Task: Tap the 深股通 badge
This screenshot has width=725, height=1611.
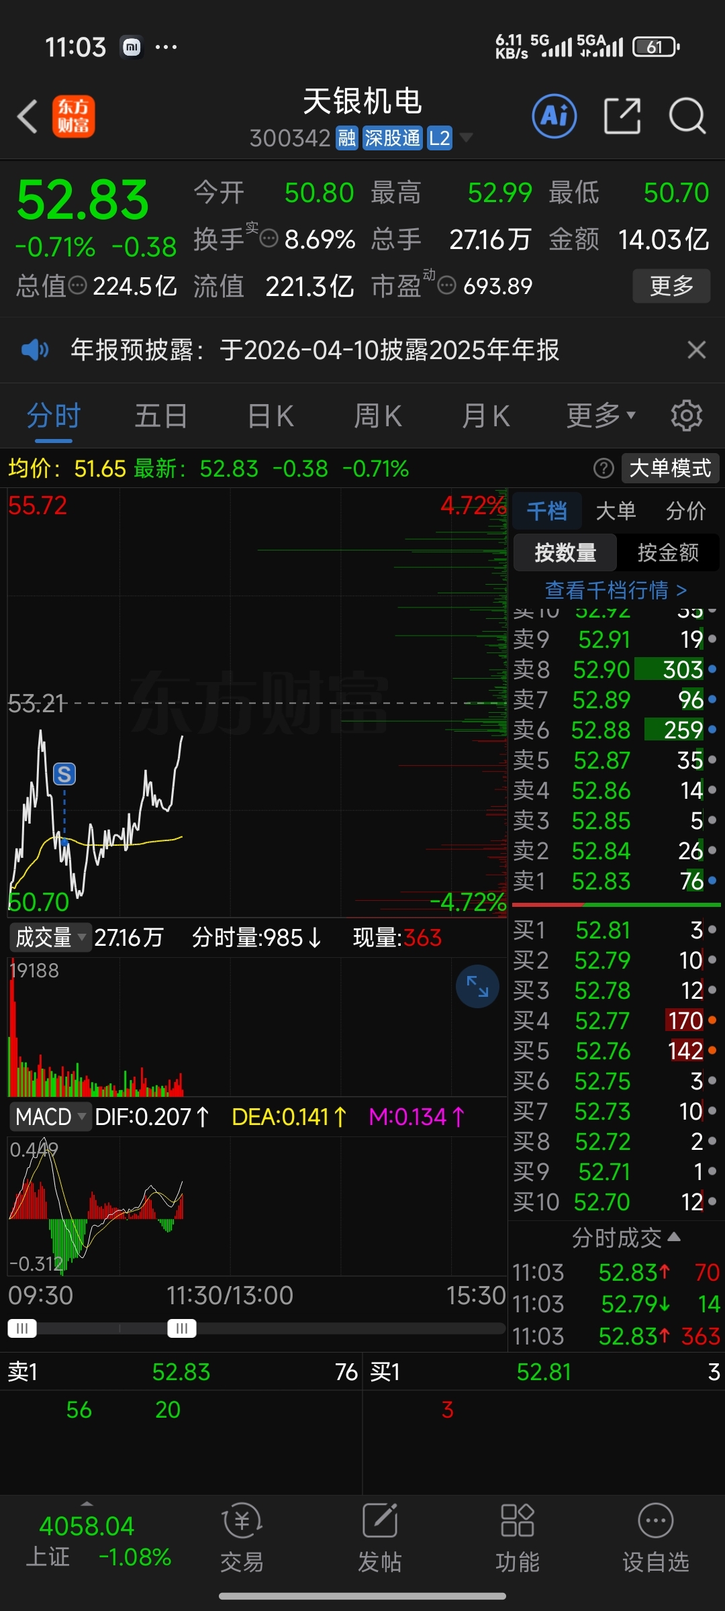Action: [x=393, y=138]
